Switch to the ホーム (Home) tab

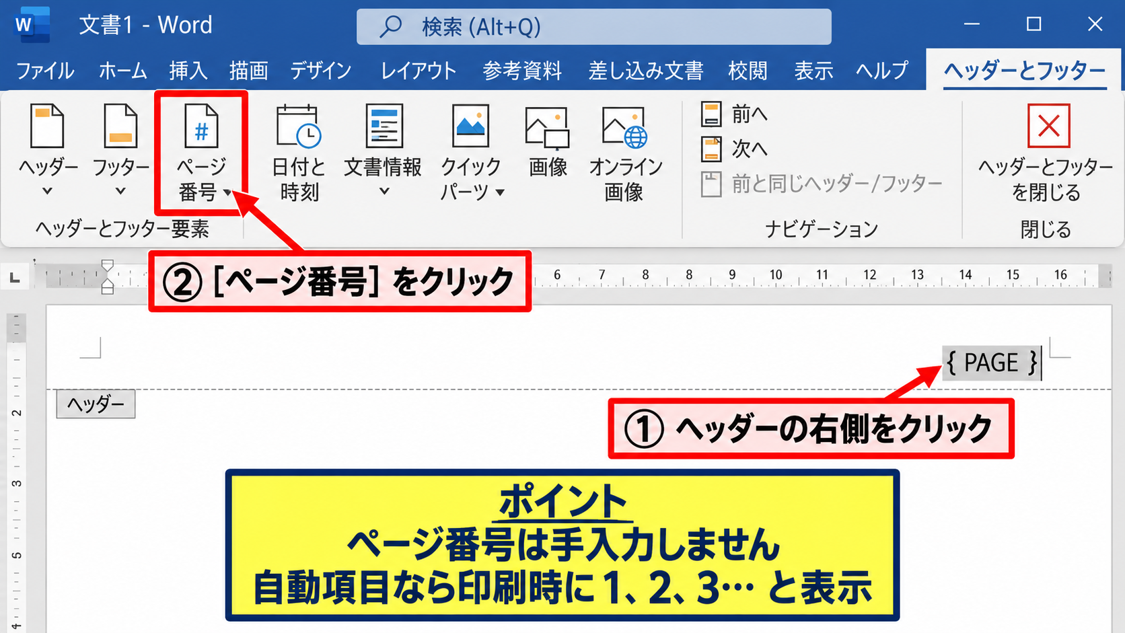(x=122, y=71)
